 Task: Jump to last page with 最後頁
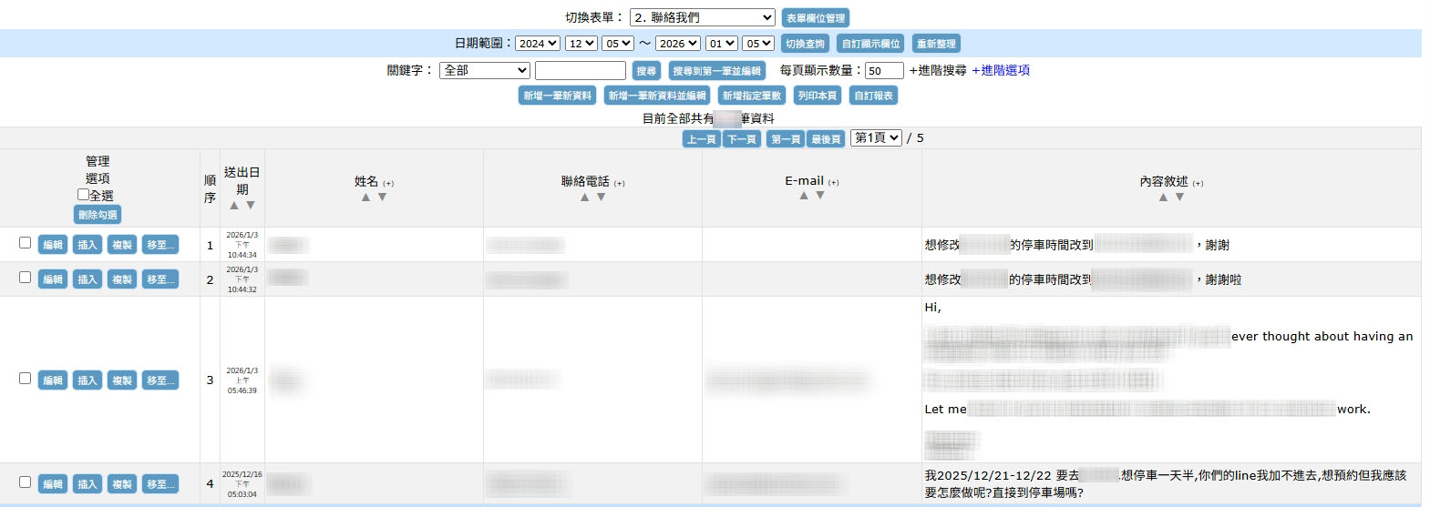(826, 139)
